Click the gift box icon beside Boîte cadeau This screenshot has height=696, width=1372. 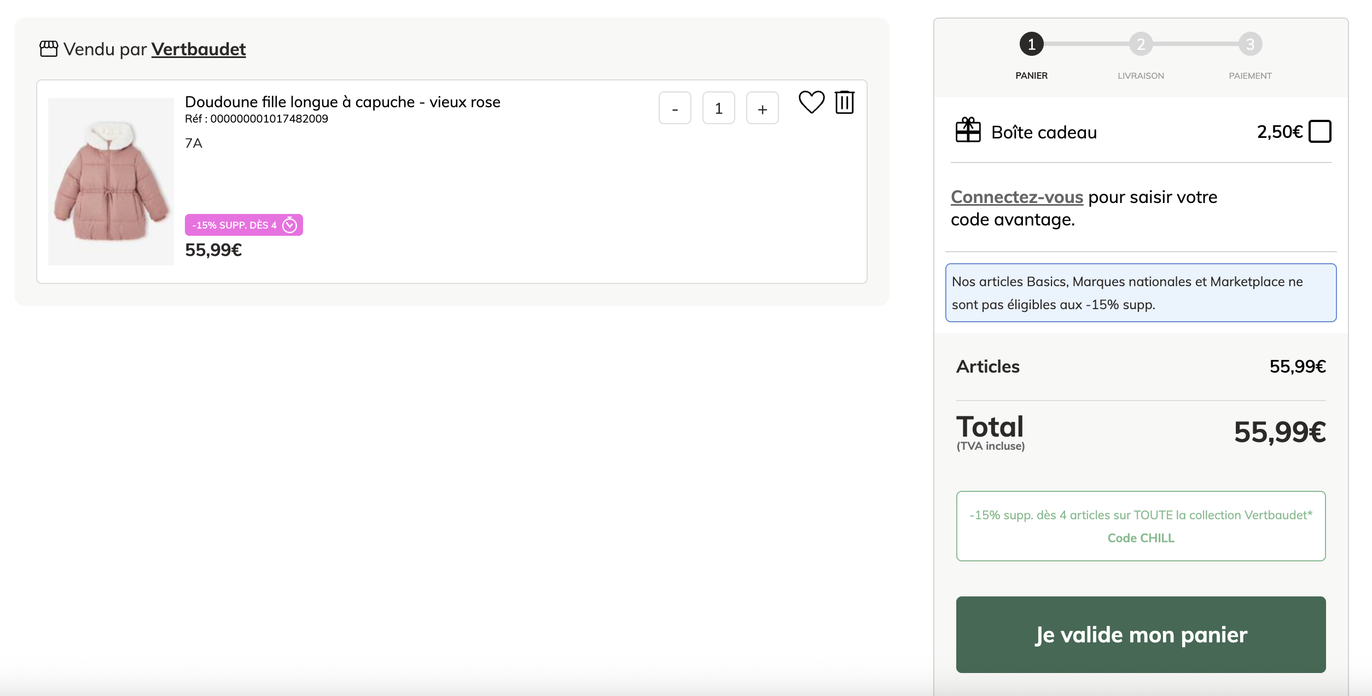[x=968, y=130]
